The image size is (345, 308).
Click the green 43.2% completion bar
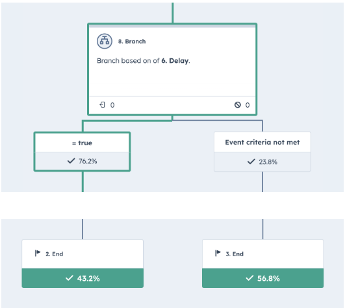[x=83, y=278]
